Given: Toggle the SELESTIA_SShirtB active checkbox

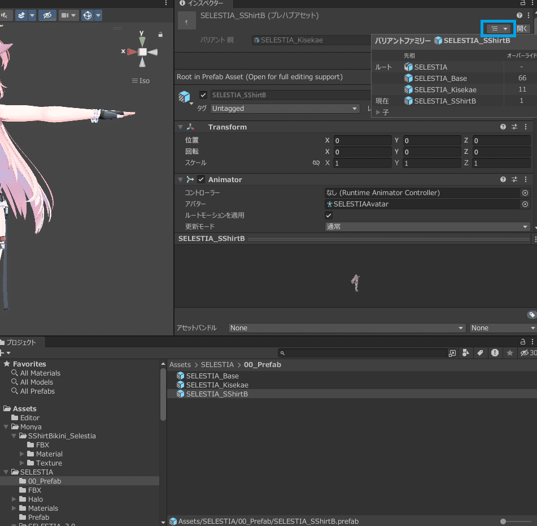Looking at the screenshot, I should click(x=203, y=94).
